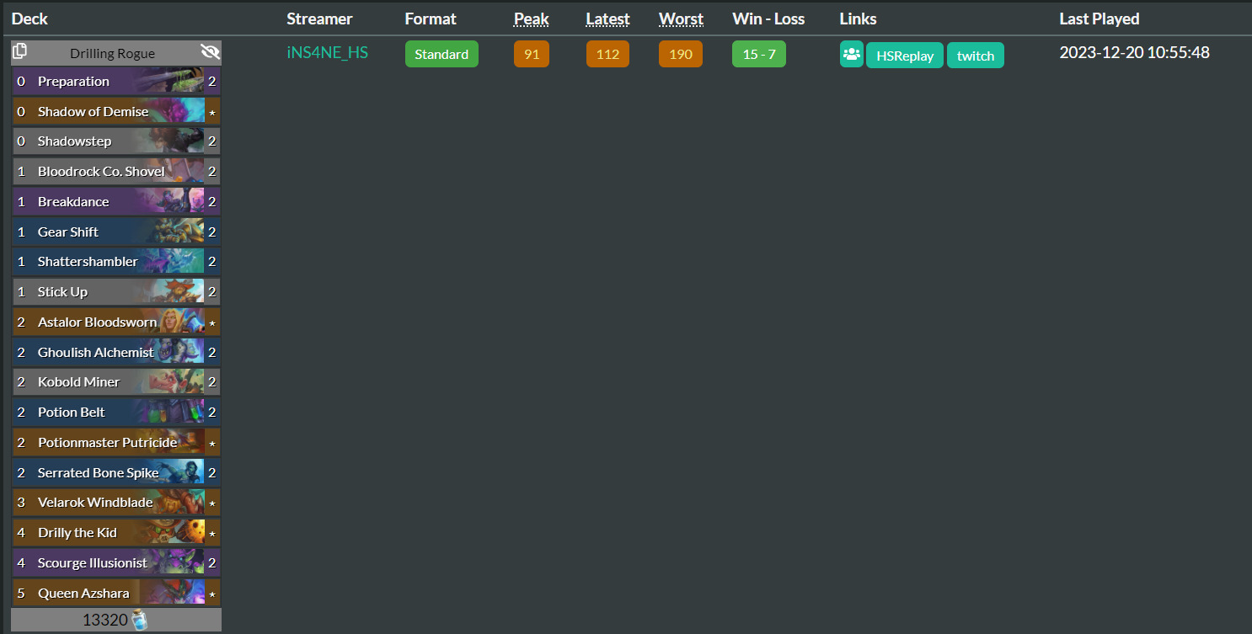Select the Serrated Bone Spike card
Image resolution: width=1252 pixels, height=634 pixels.
click(116, 472)
